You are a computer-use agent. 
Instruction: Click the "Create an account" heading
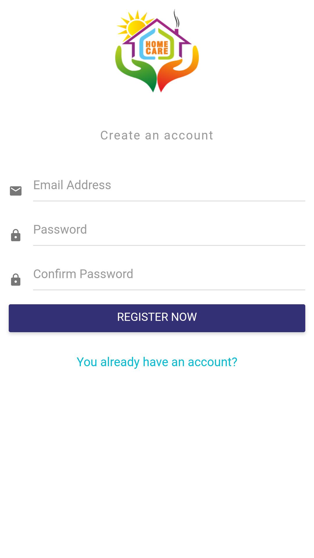(x=157, y=135)
